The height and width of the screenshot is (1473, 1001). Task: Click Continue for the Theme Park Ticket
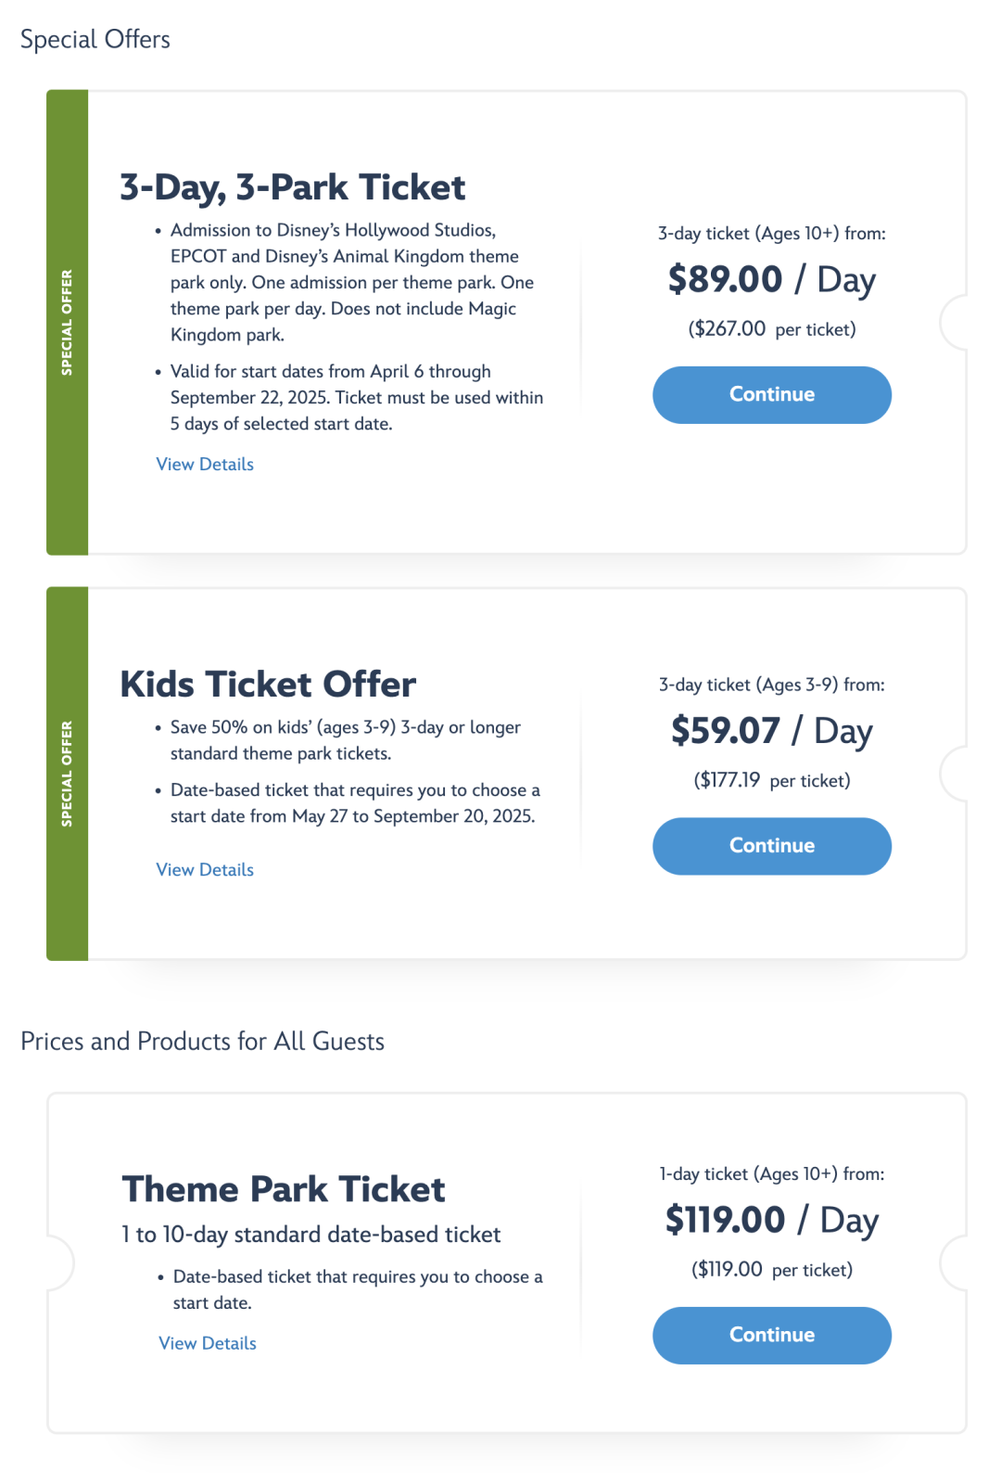pos(771,1335)
